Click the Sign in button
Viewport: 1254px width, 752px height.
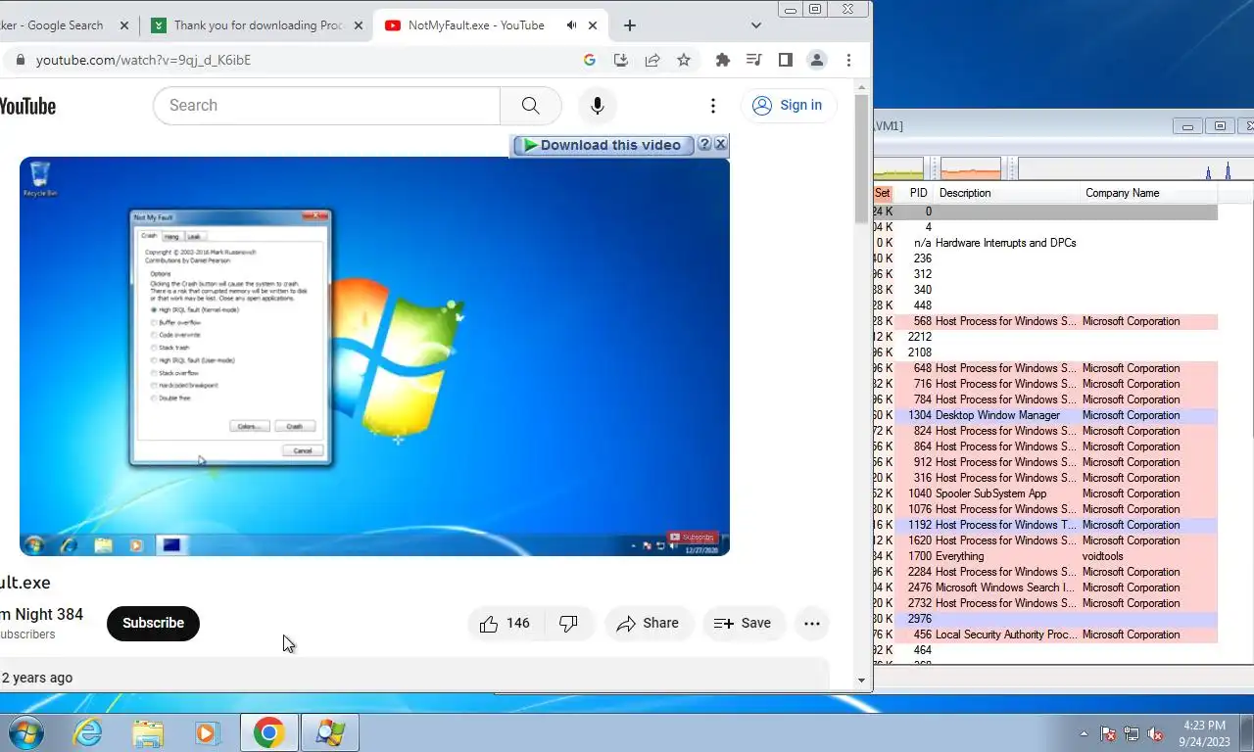coord(788,106)
